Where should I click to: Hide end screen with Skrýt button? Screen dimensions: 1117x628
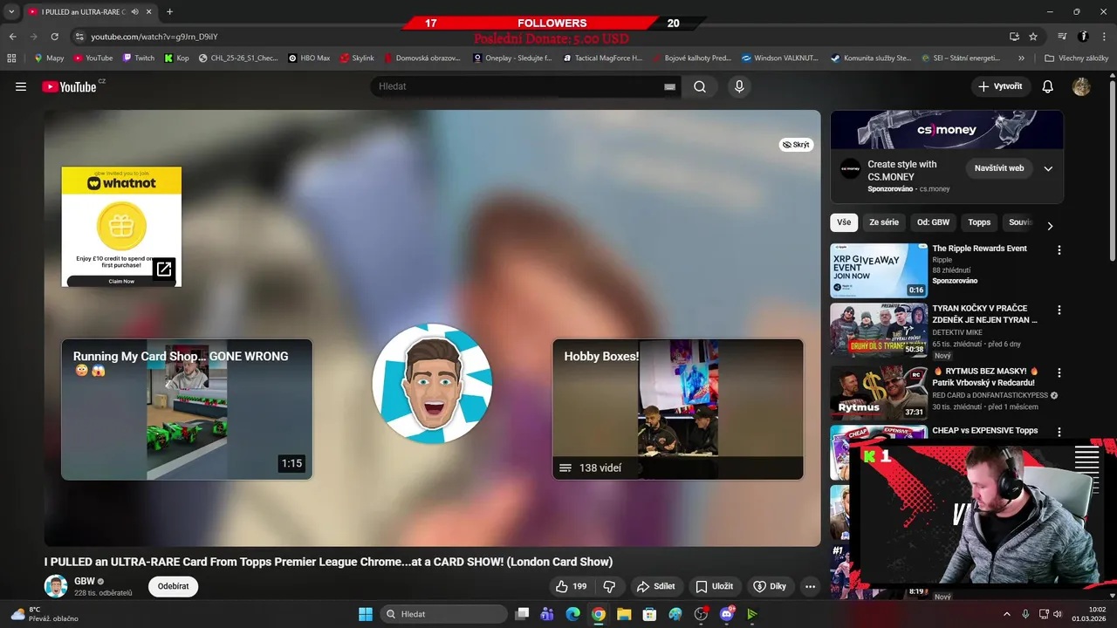pyautogui.click(x=796, y=145)
